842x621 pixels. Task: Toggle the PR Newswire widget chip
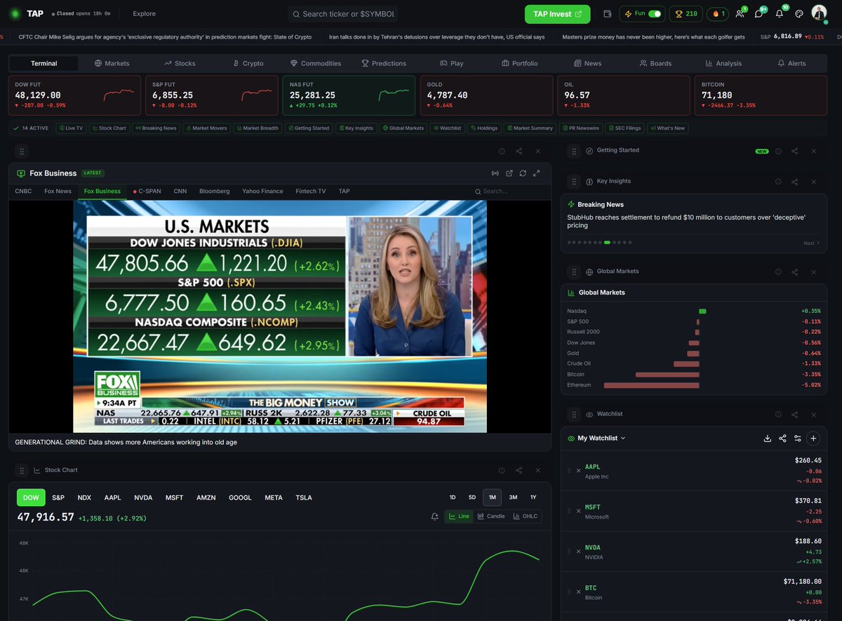coord(580,128)
